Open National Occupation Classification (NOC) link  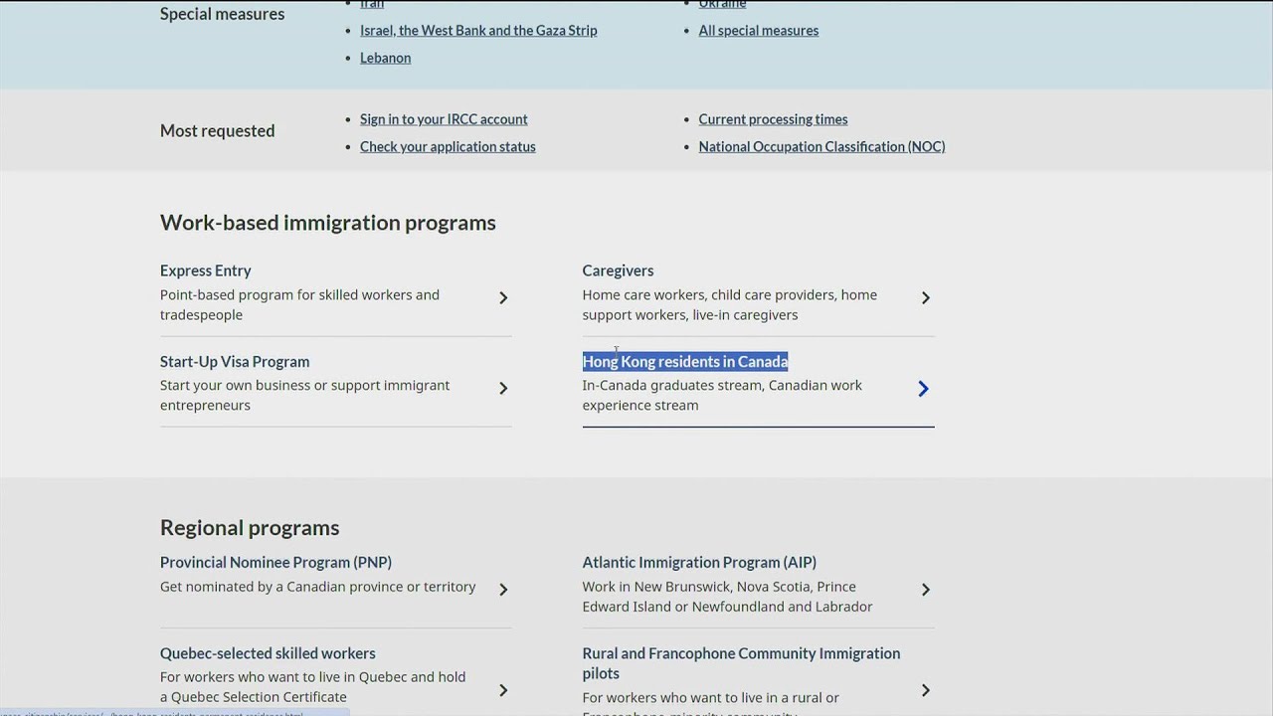[x=821, y=146]
